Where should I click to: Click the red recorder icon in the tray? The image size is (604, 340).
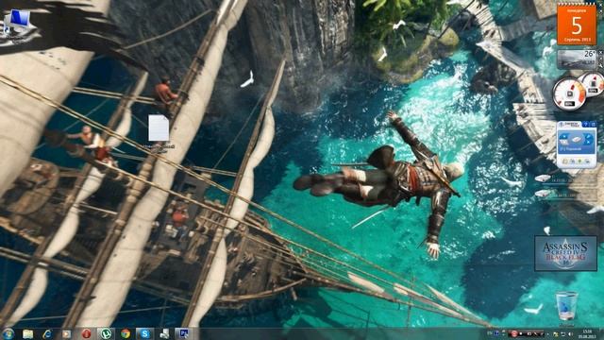(x=514, y=333)
